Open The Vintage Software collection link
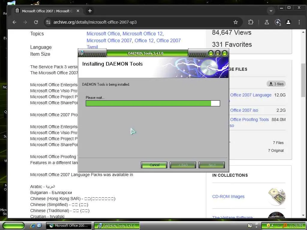 (x=232, y=217)
